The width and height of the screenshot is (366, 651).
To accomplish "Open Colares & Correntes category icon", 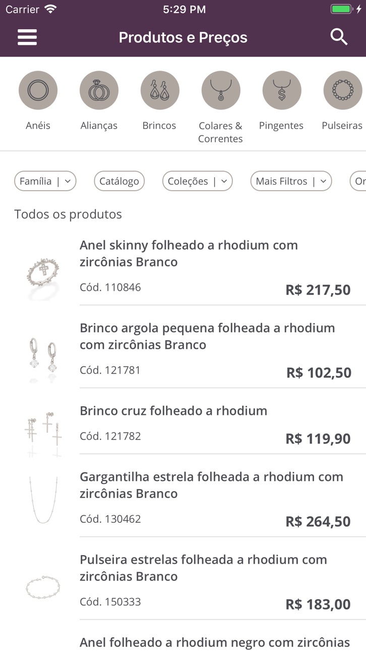I will 221,90.
